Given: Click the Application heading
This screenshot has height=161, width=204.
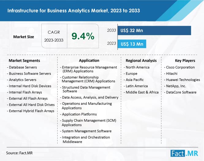Looking at the screenshot, I should 89,60.
